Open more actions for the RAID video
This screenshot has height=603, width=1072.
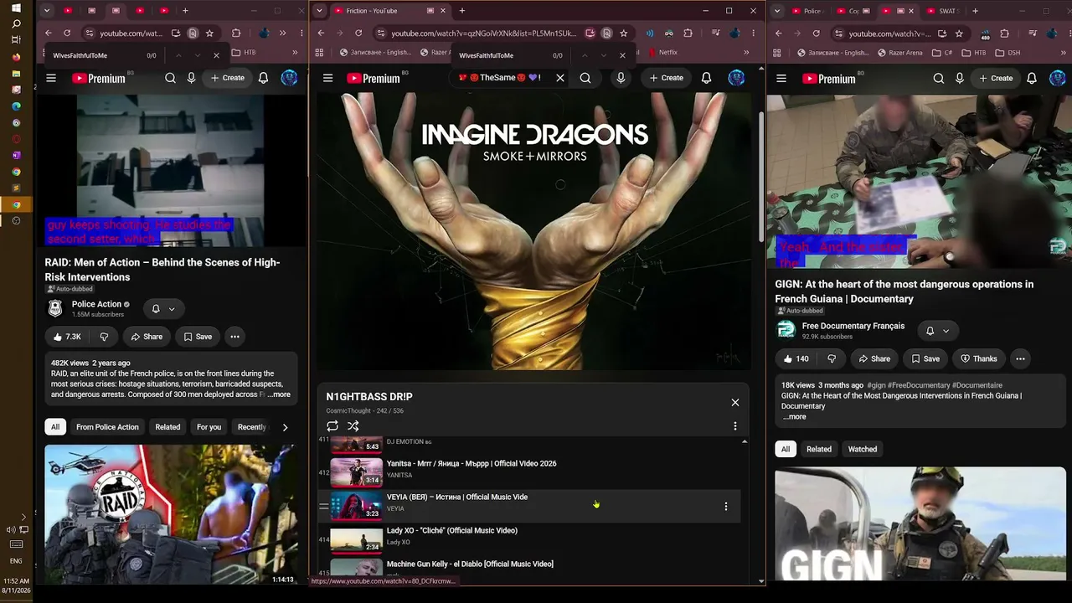[234, 337]
